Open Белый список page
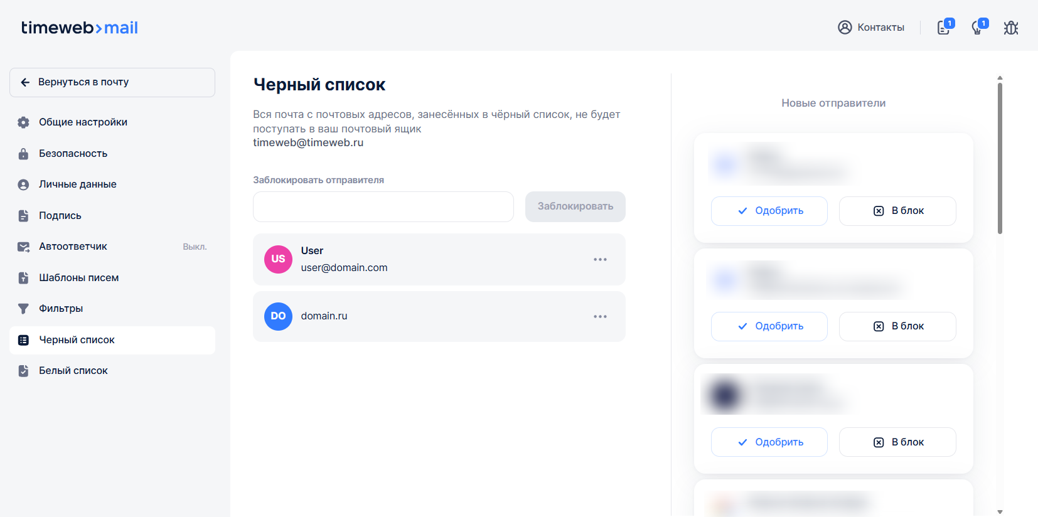This screenshot has height=517, width=1038. pyautogui.click(x=73, y=371)
